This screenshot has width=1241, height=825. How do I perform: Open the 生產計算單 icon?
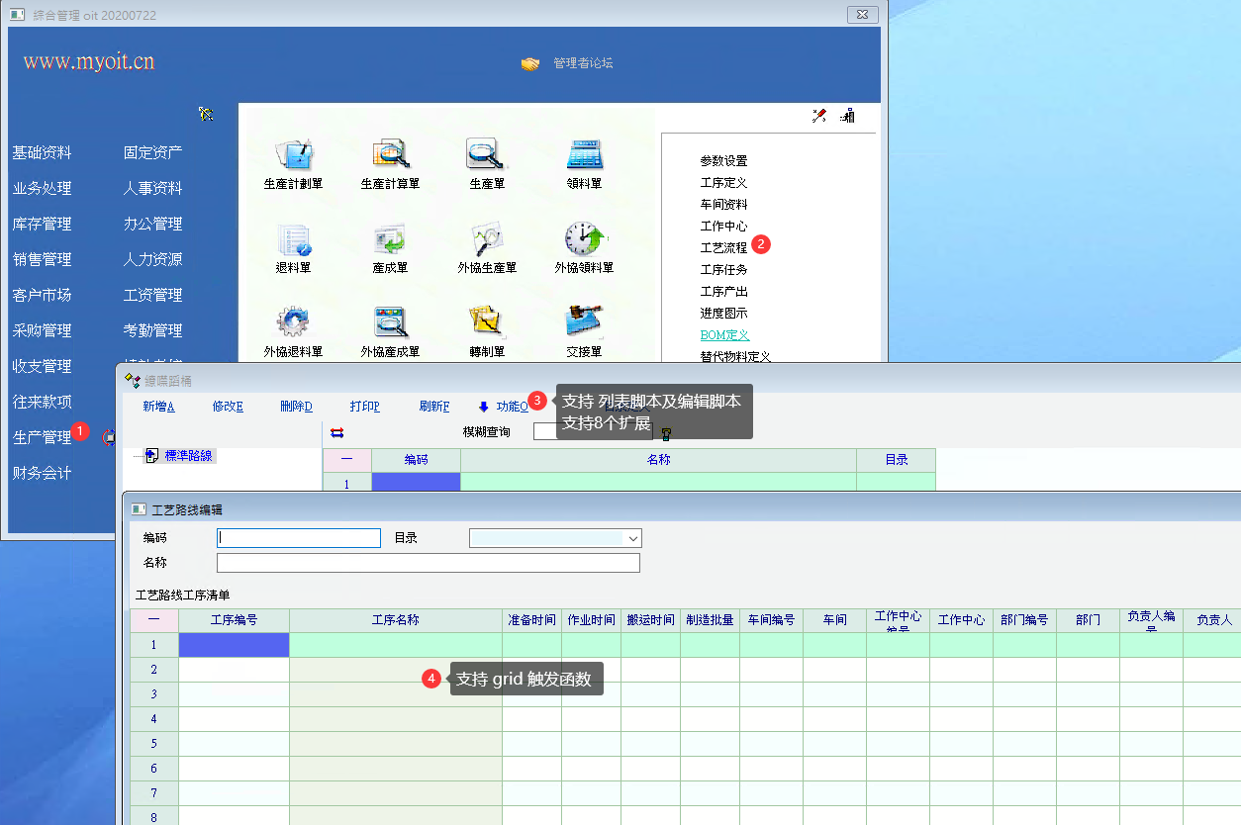(390, 155)
